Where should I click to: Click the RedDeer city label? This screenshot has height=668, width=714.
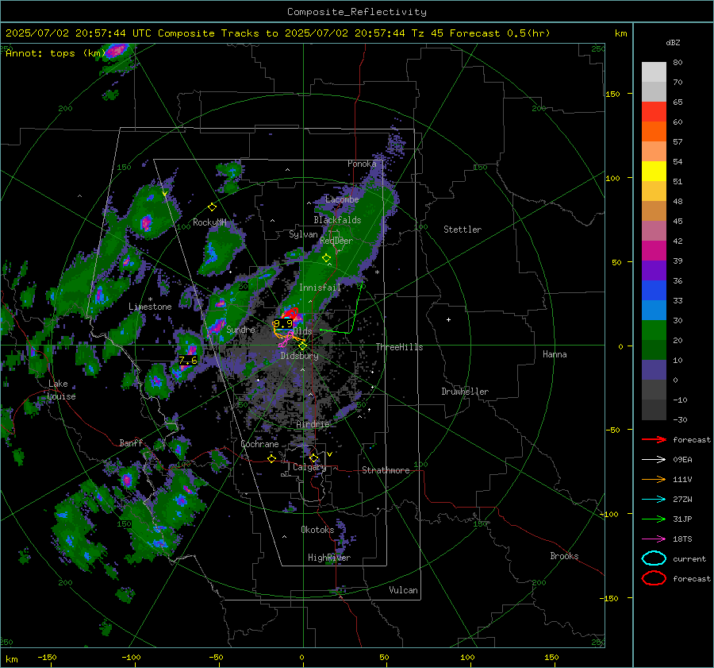(x=336, y=241)
